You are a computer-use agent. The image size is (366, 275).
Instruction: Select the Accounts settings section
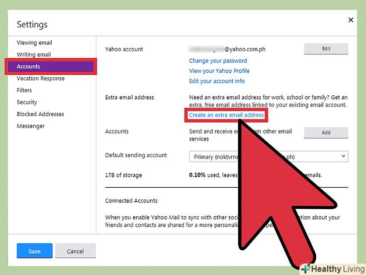(51, 66)
